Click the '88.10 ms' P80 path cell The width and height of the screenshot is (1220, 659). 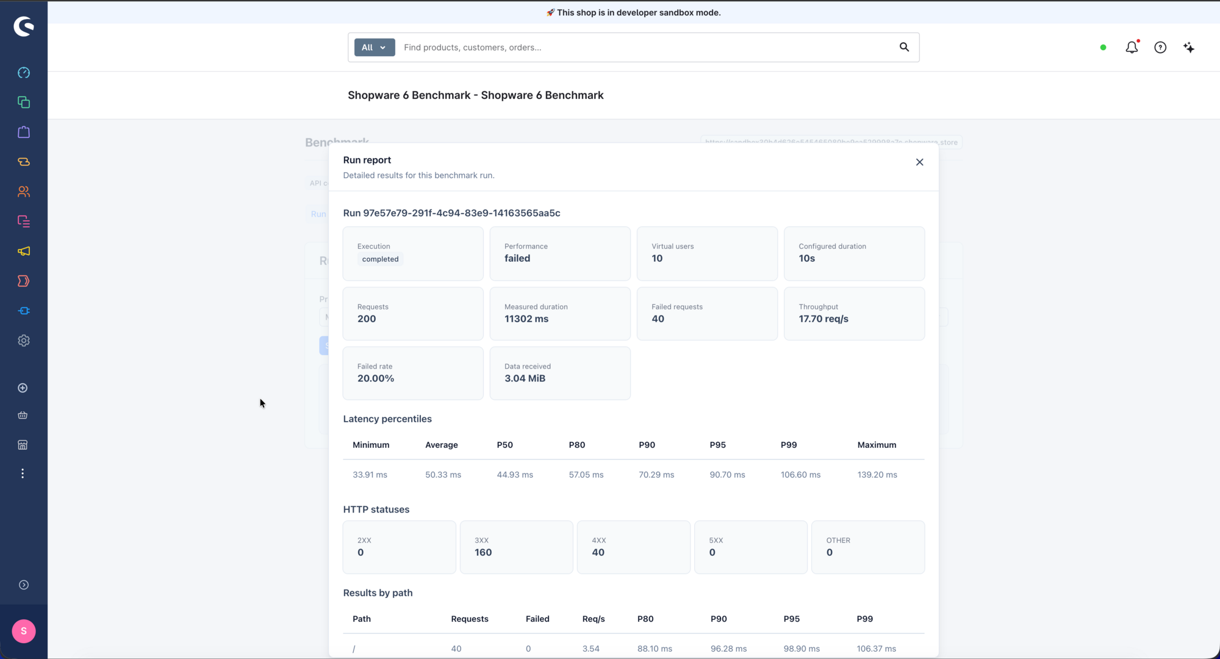click(x=655, y=649)
